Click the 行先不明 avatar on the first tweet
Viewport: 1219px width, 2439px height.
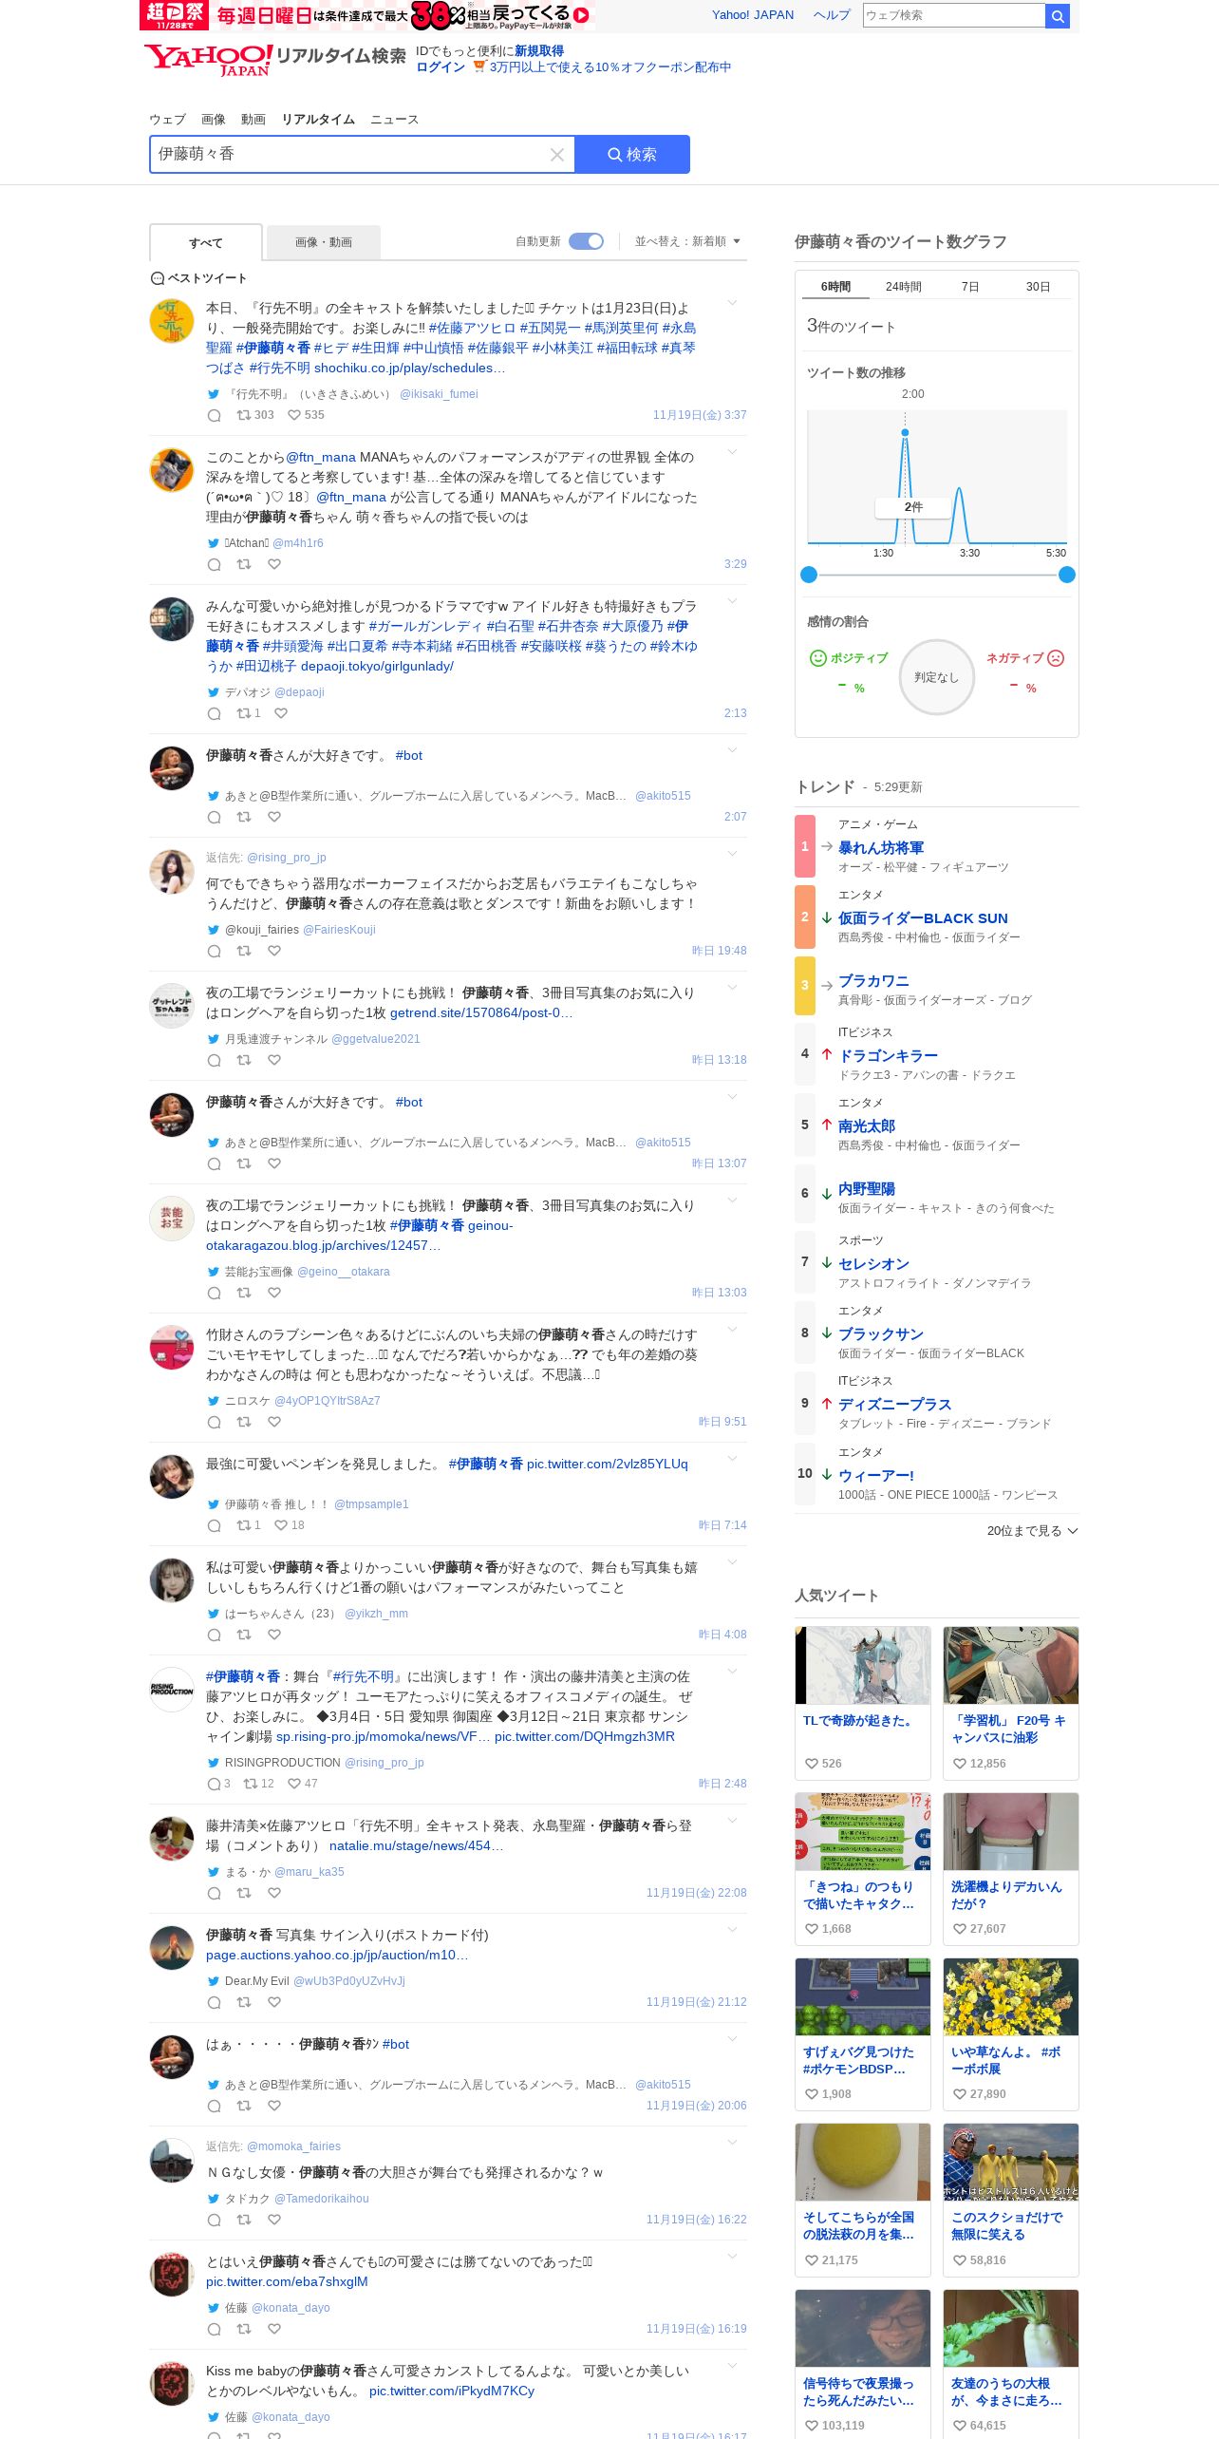(172, 321)
